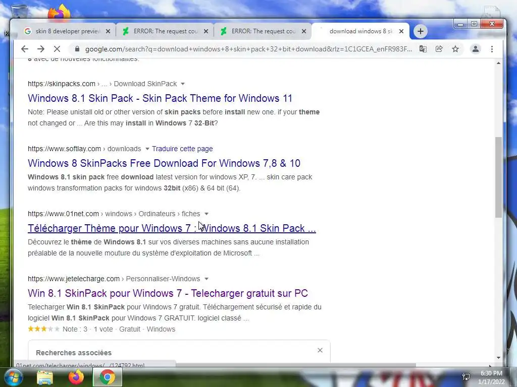Open 'Télécharger Thème pour Windows 7' result
Viewport: 517px width, 387px height.
pos(172,228)
